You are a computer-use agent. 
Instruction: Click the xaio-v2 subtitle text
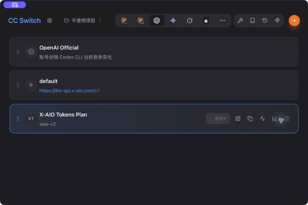tap(48, 124)
